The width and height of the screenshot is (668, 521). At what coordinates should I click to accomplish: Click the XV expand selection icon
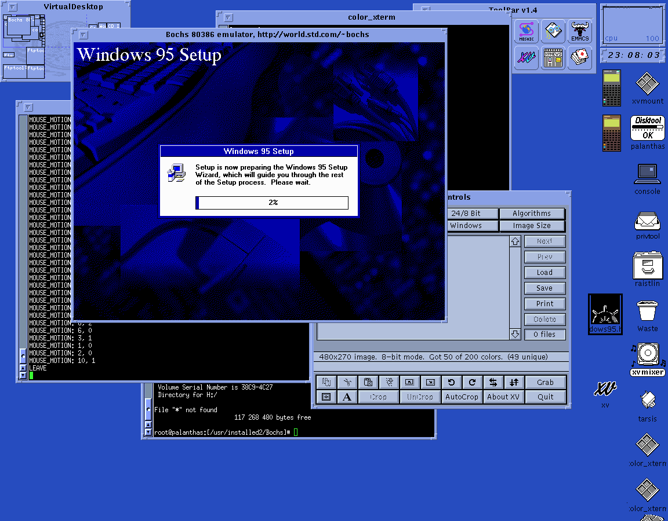pos(430,382)
